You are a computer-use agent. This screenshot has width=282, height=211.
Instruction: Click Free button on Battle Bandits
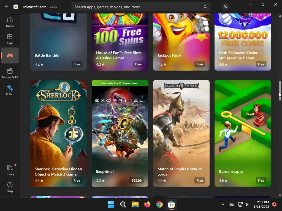77,64
